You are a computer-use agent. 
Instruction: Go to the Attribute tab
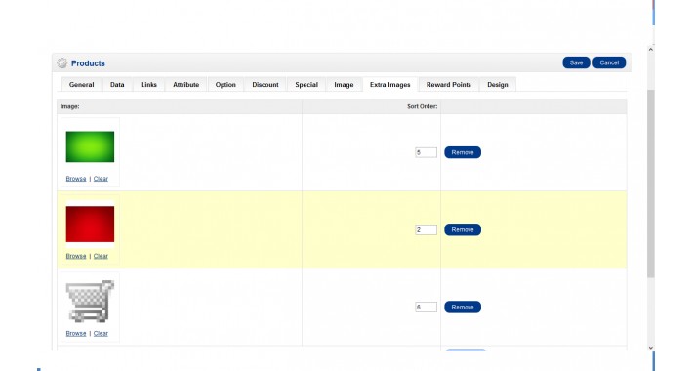[186, 85]
